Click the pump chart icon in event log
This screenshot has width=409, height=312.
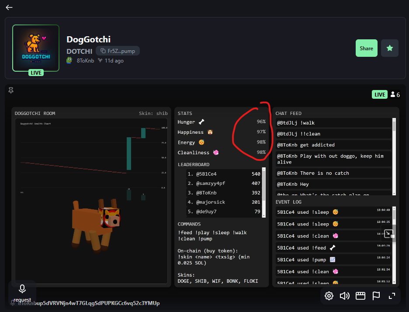332,260
